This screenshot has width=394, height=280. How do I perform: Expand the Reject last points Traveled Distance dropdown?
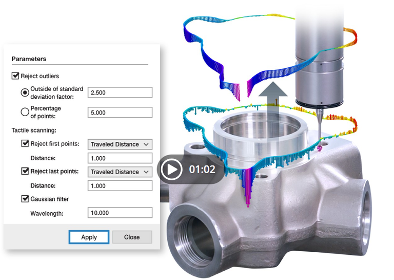(120, 172)
